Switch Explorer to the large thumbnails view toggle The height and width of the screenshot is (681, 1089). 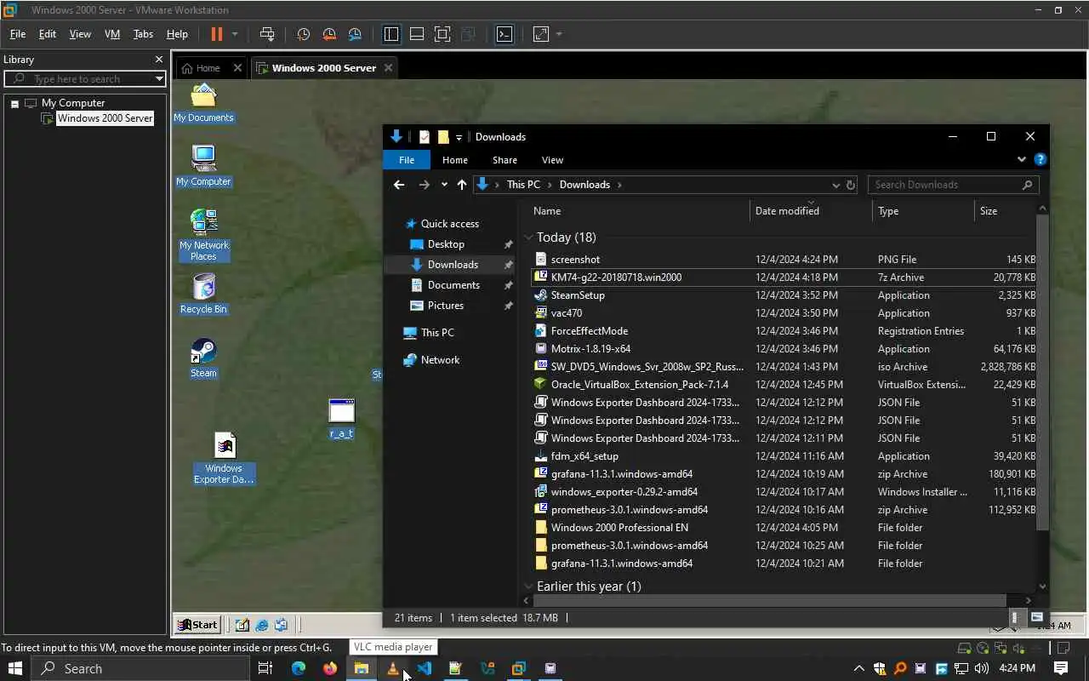pyautogui.click(x=1036, y=617)
